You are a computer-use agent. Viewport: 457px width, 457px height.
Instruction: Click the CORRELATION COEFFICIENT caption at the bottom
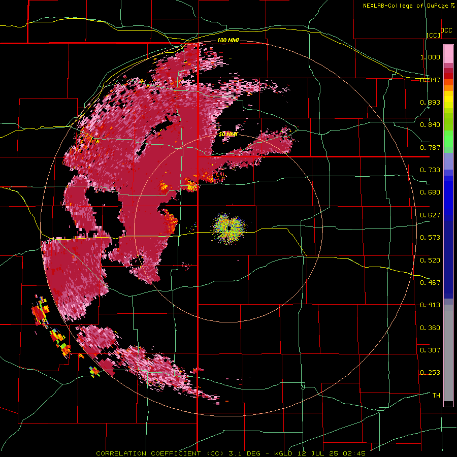(231, 453)
